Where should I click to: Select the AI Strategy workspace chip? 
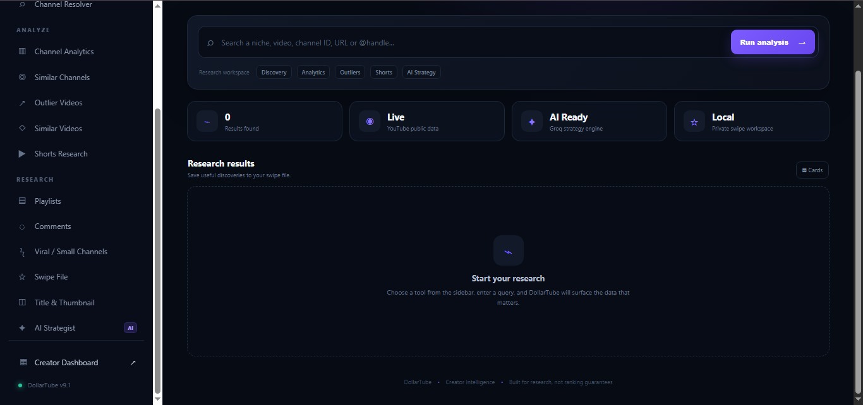(421, 73)
